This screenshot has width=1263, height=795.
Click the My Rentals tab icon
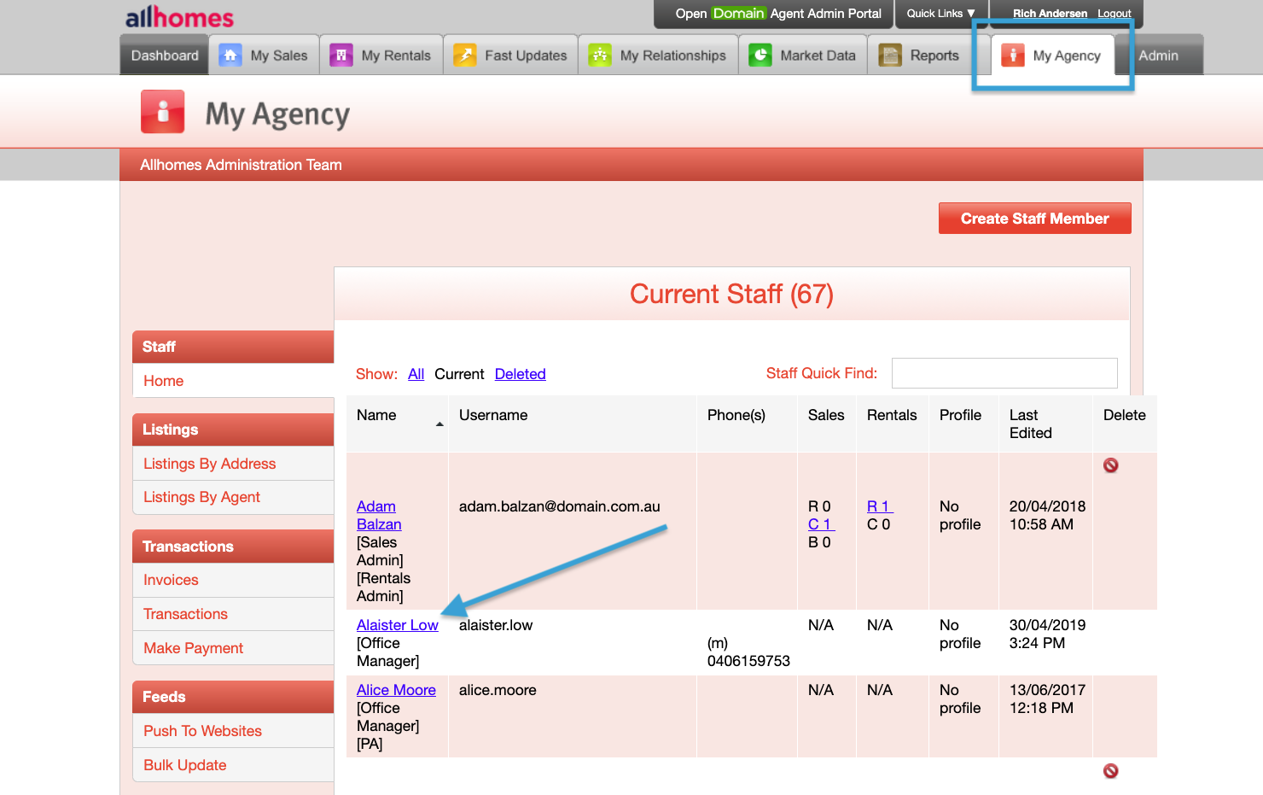pyautogui.click(x=341, y=54)
